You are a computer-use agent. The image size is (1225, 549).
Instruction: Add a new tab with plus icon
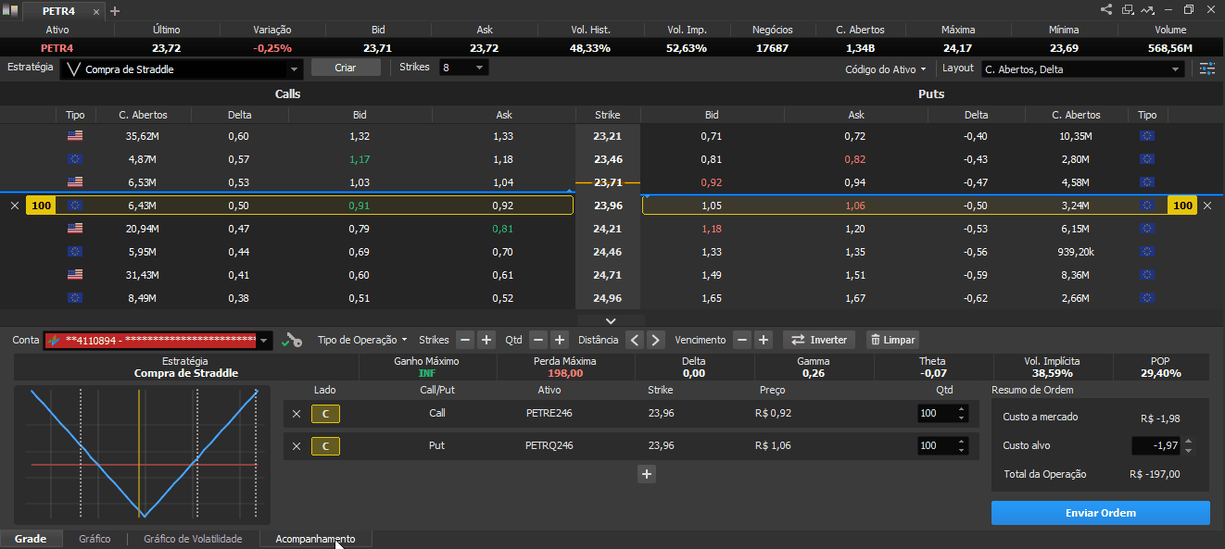click(115, 11)
